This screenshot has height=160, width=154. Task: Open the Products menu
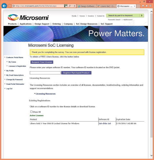(12, 24)
